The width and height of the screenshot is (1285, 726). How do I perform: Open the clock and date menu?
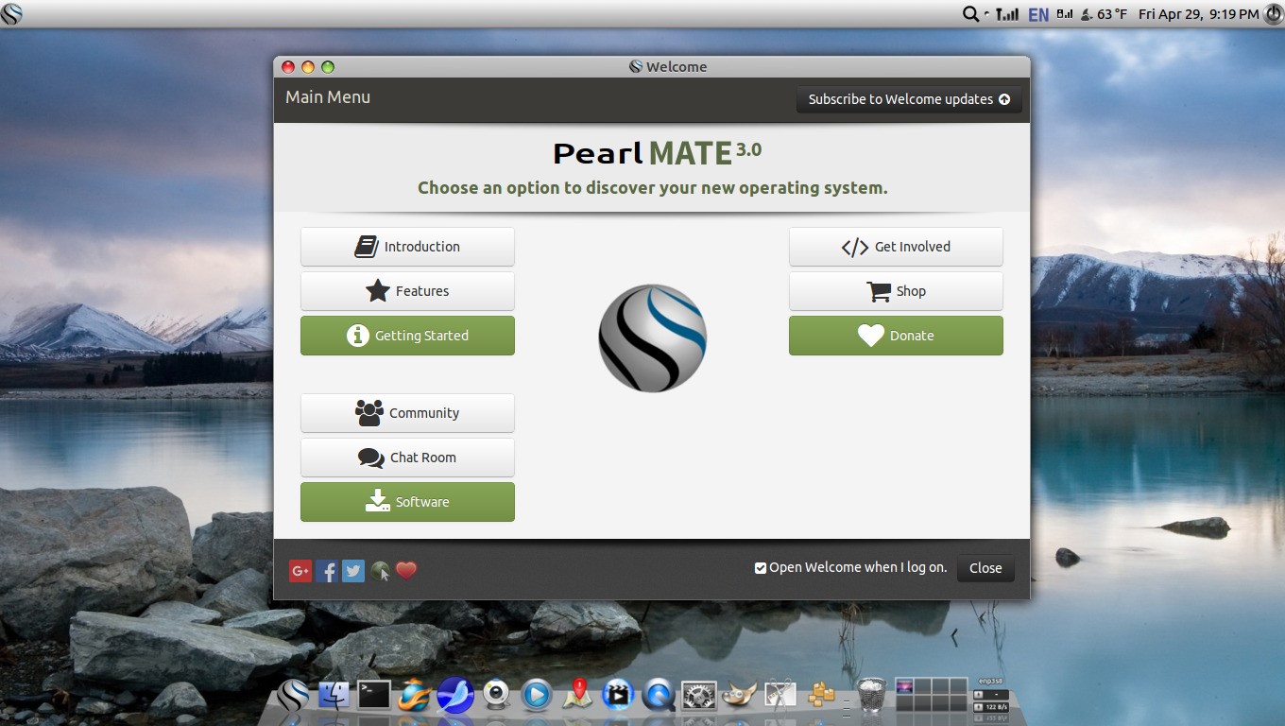click(1195, 14)
